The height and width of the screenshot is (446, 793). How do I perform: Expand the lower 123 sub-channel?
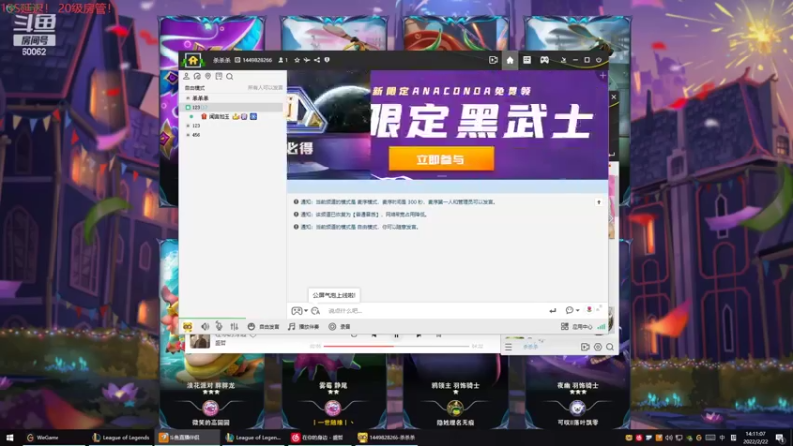pyautogui.click(x=188, y=126)
